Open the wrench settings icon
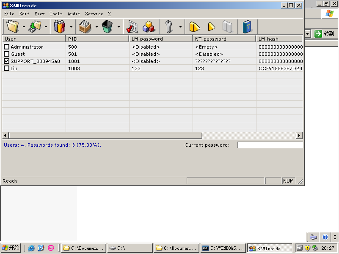 169,27
